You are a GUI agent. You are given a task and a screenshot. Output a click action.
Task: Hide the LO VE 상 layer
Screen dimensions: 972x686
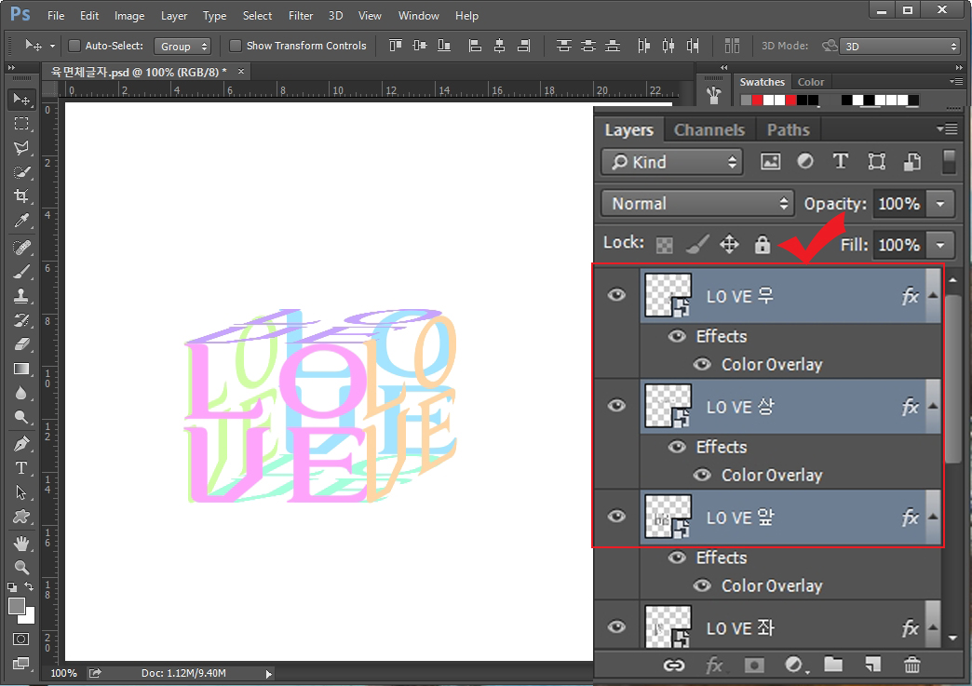616,405
